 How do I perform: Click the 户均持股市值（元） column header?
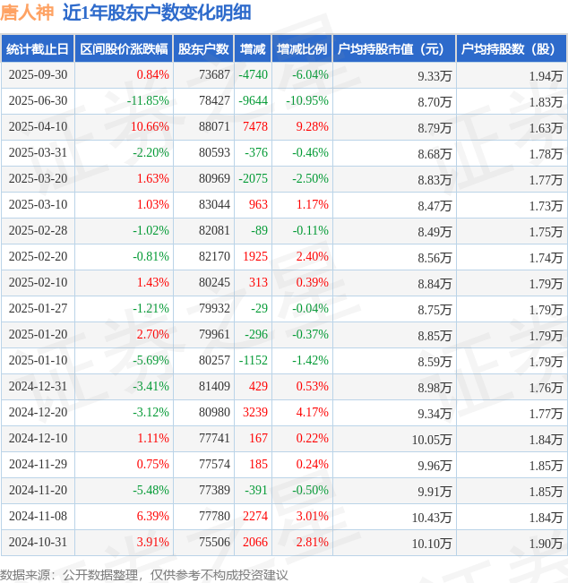394,49
